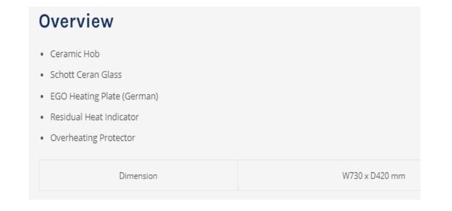Click the Dimension table cell
Image resolution: width=452 pixels, height=211 pixels.
point(138,176)
